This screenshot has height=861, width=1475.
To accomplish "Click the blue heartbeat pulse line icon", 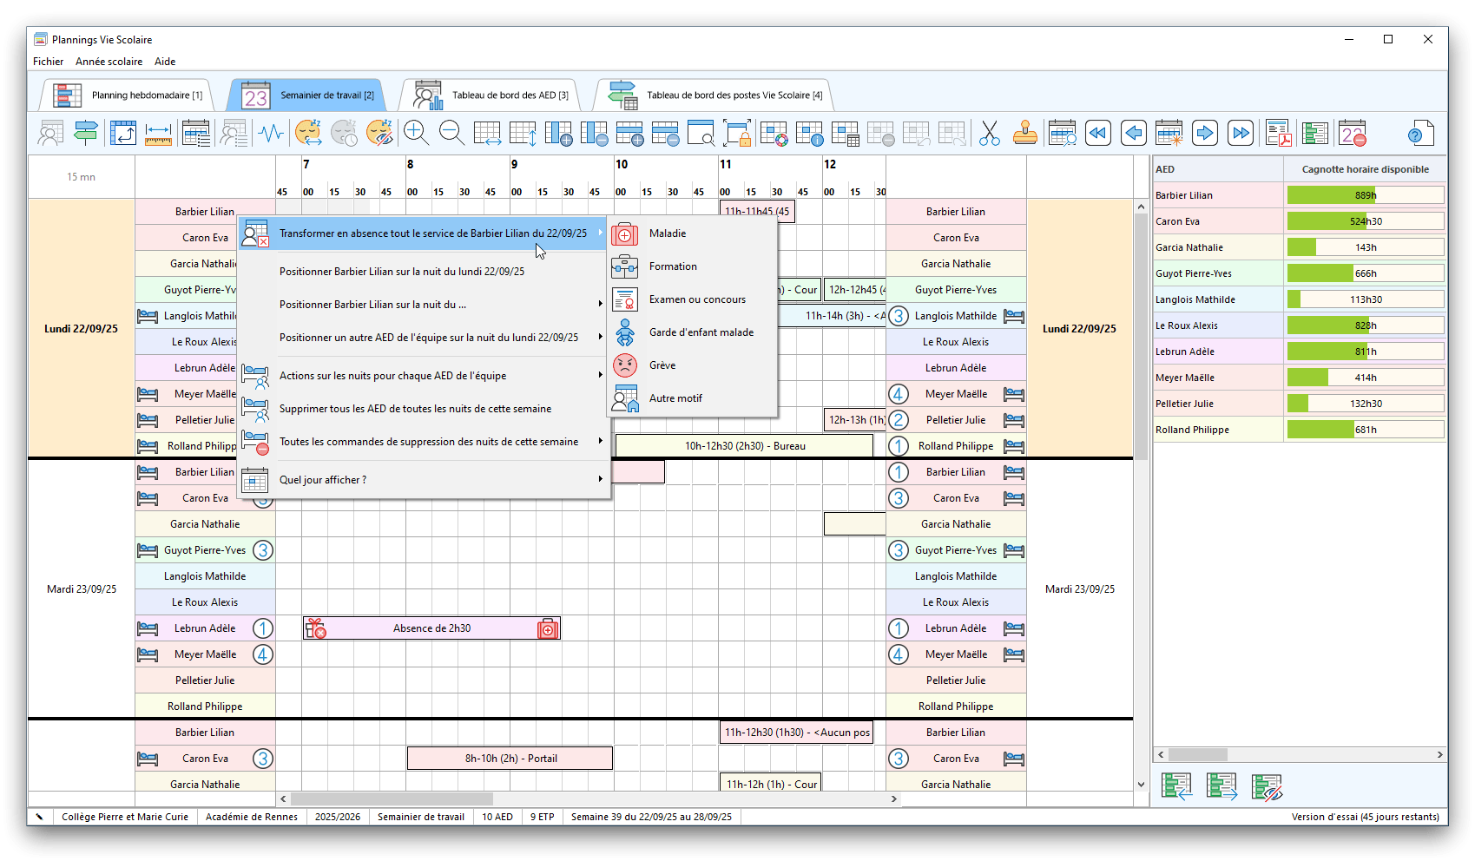I will click(272, 134).
